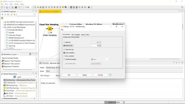Image resolution: width=185 pixels, height=104 pixels.
Task: Click the search magnifier at the toolbar's far right
Action: (x=182, y=7)
